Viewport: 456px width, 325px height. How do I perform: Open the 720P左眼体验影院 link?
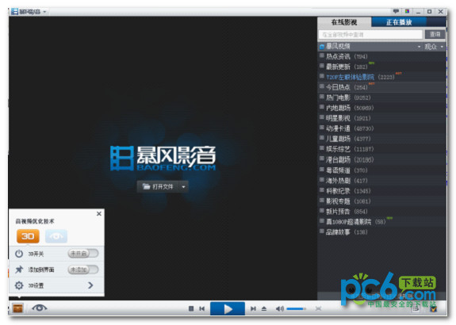click(x=350, y=77)
